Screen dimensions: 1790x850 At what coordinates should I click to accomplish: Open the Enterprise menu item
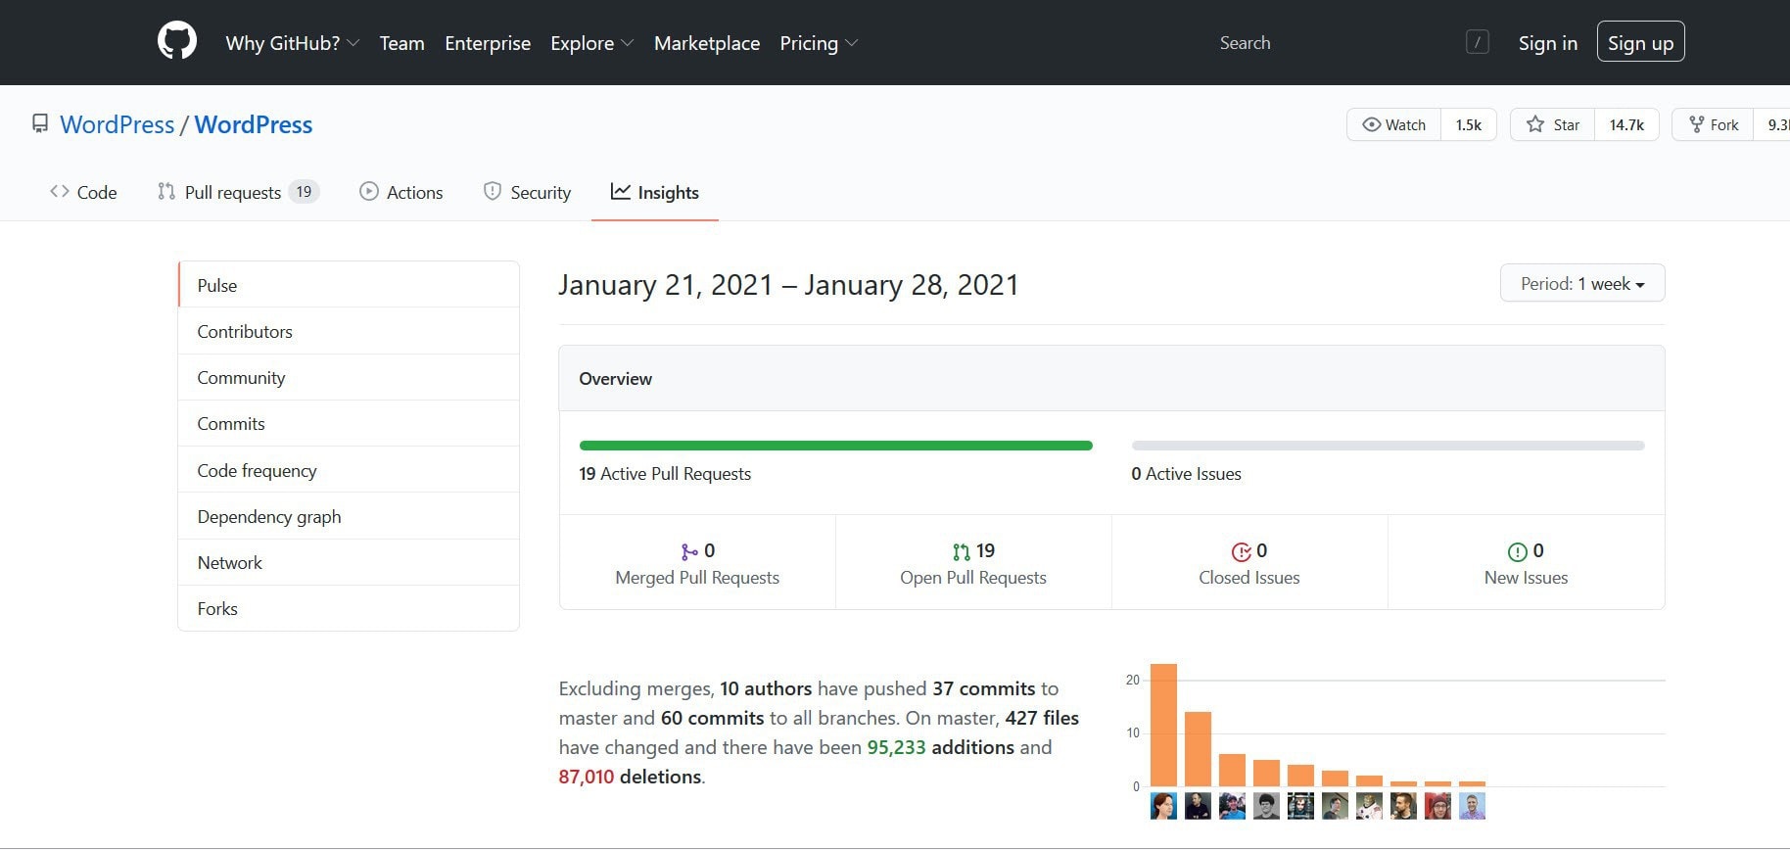(x=488, y=43)
